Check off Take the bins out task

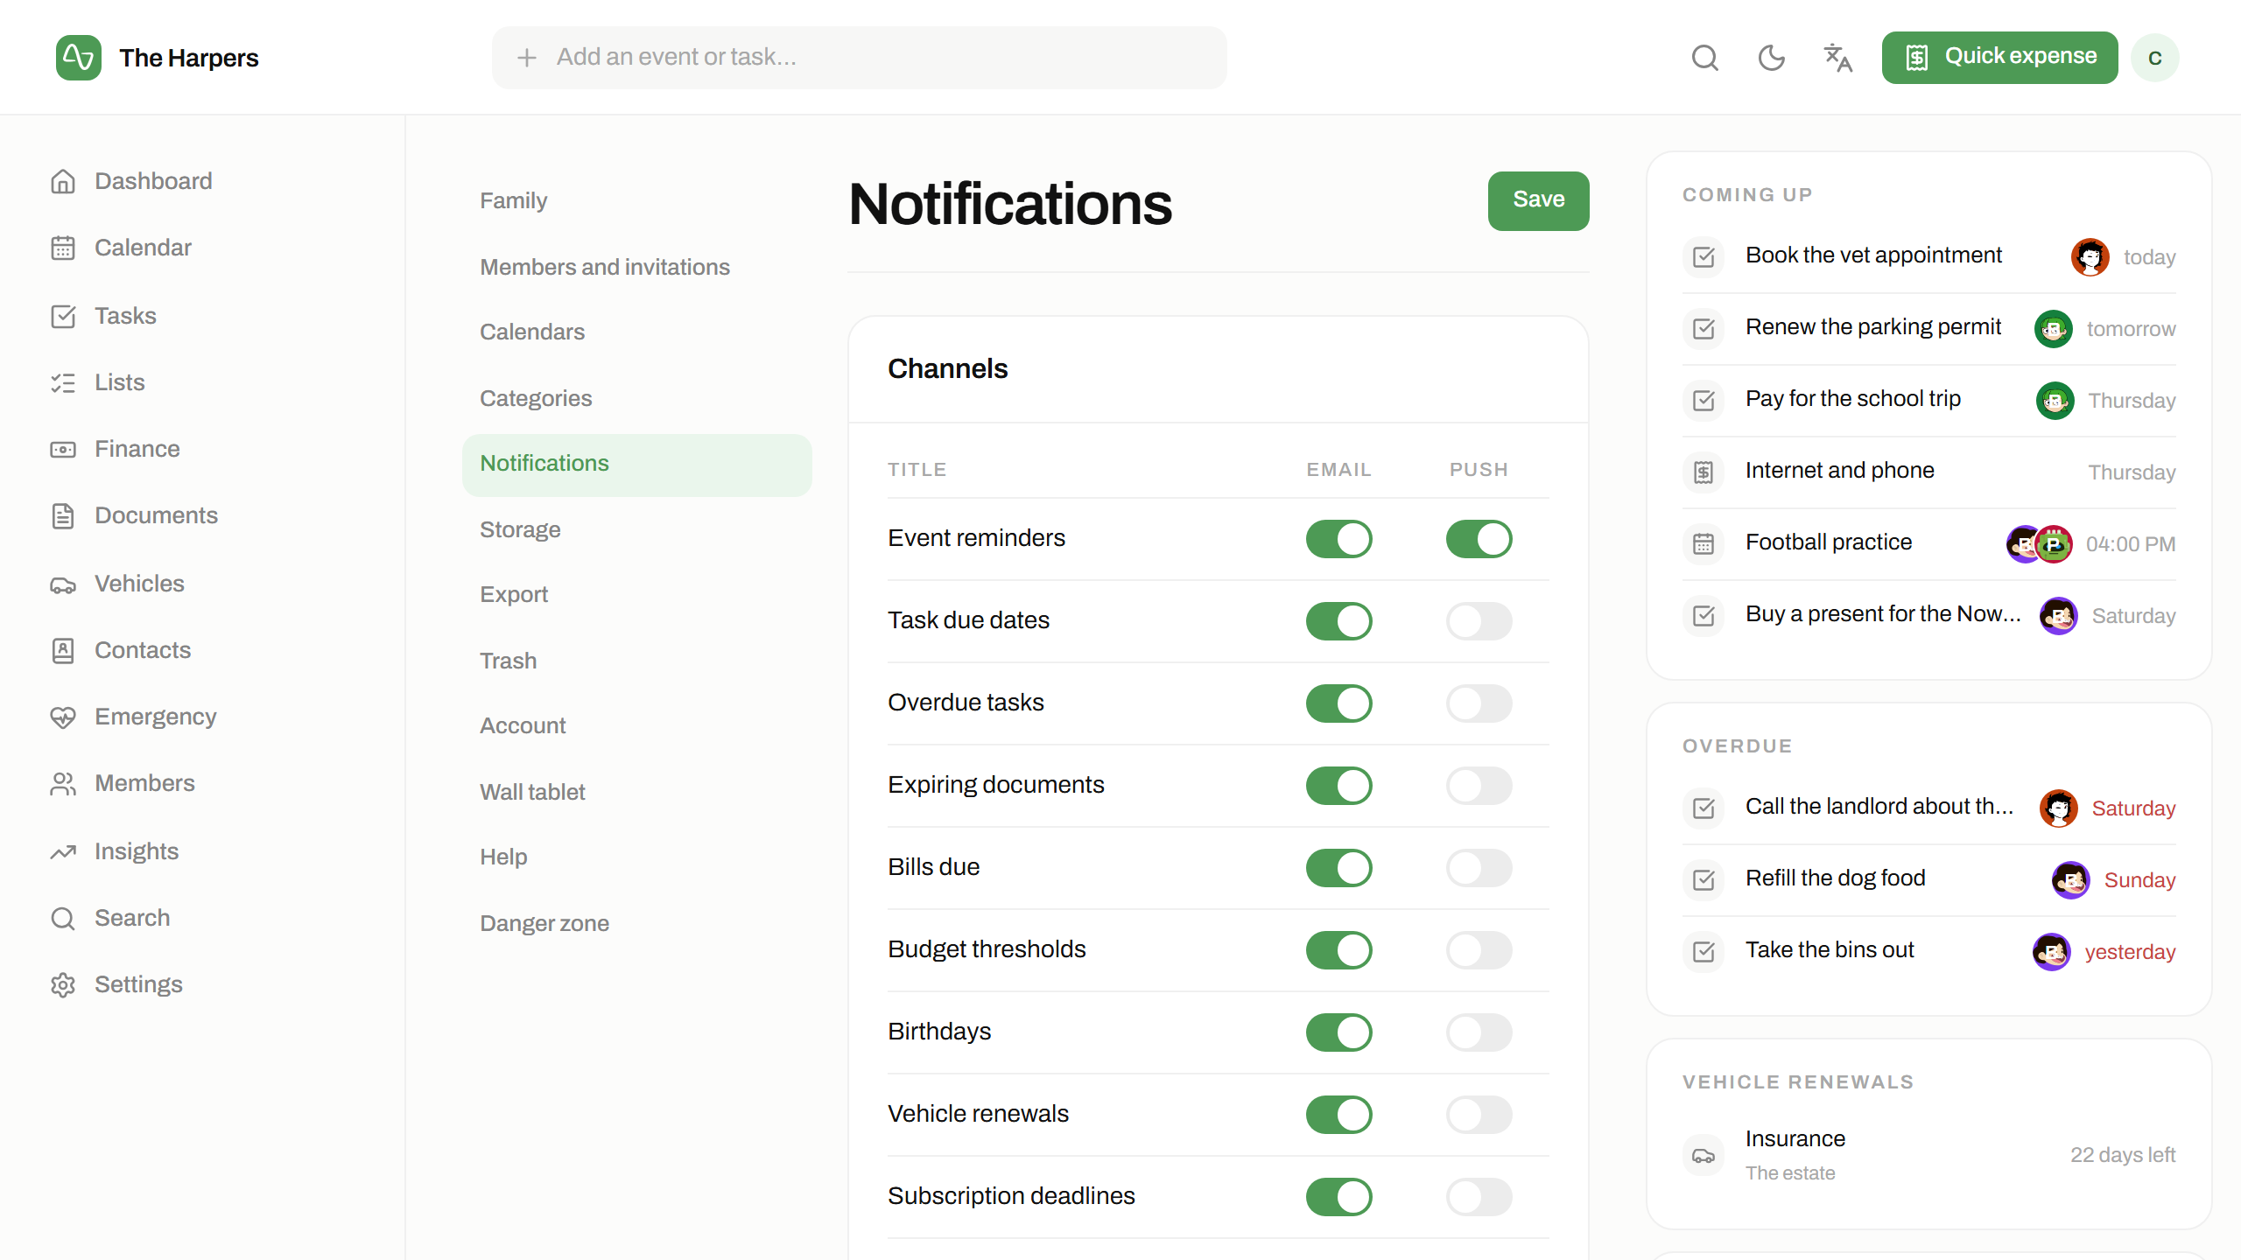(1704, 952)
